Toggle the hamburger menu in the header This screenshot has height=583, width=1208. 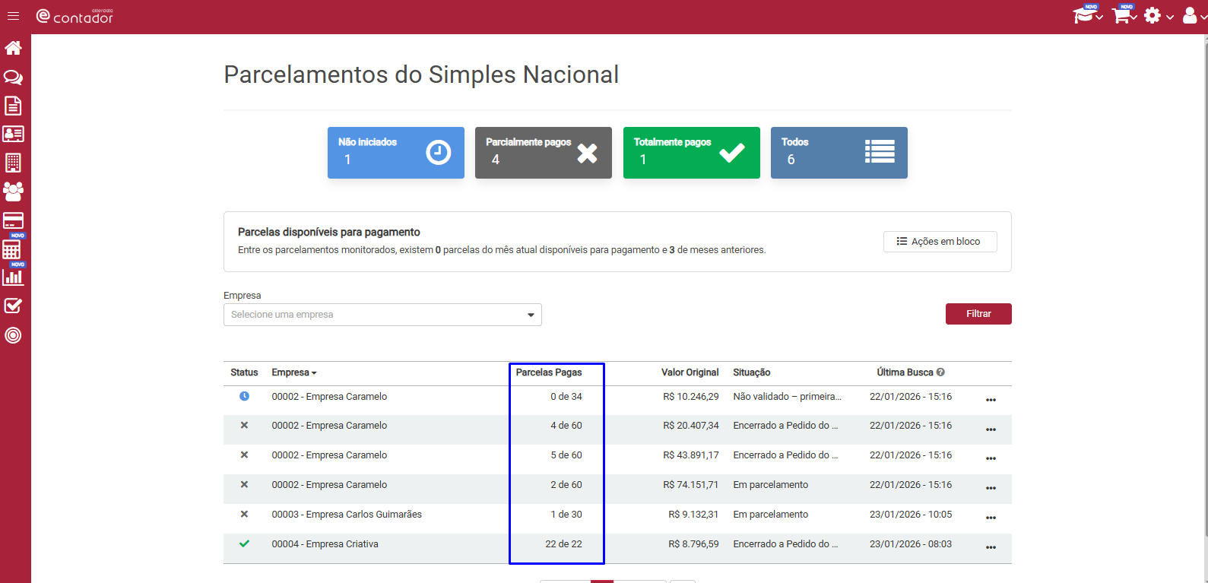(13, 16)
